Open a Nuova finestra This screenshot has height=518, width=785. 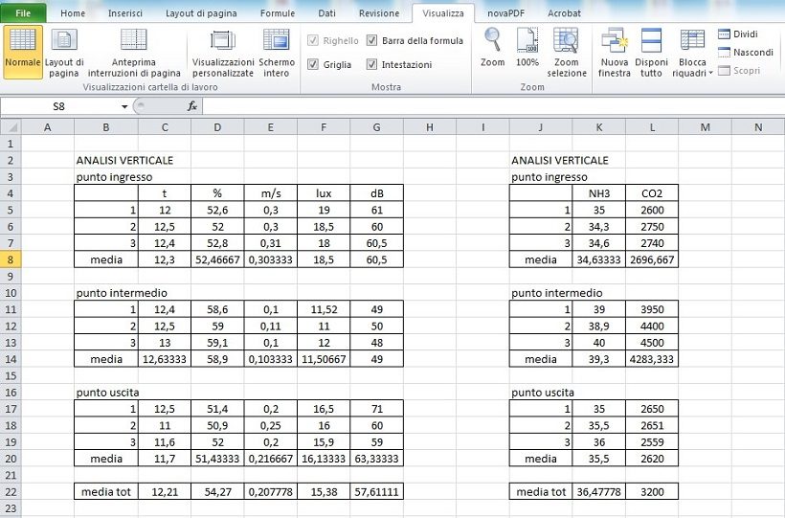click(615, 52)
